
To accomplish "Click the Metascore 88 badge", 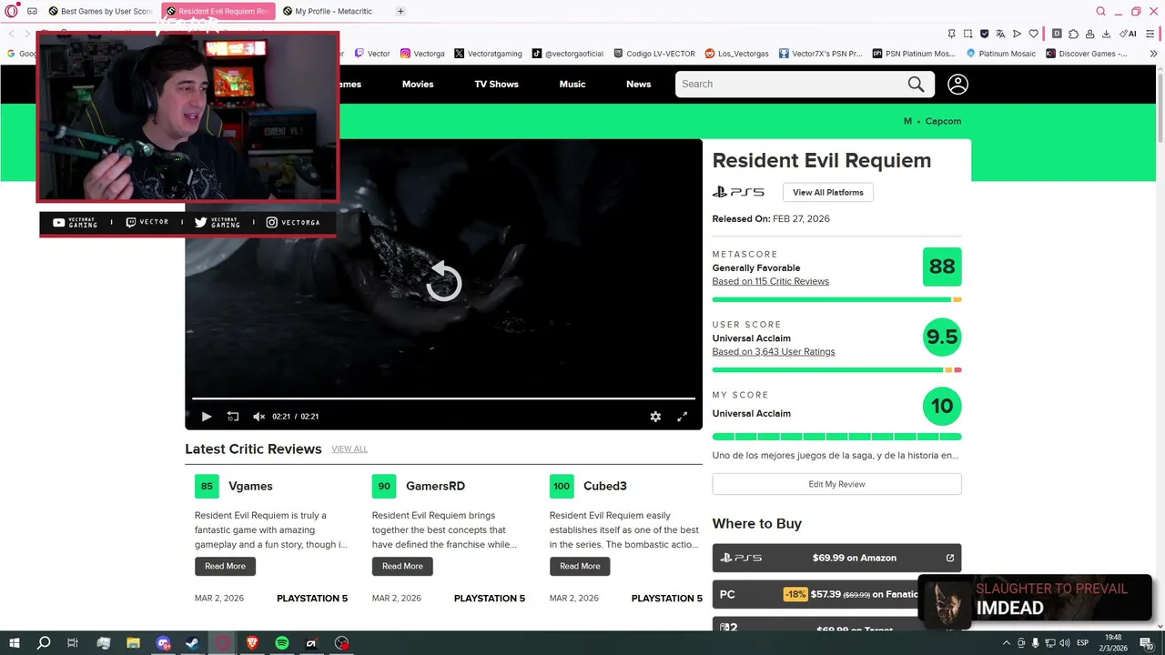I will coord(942,267).
